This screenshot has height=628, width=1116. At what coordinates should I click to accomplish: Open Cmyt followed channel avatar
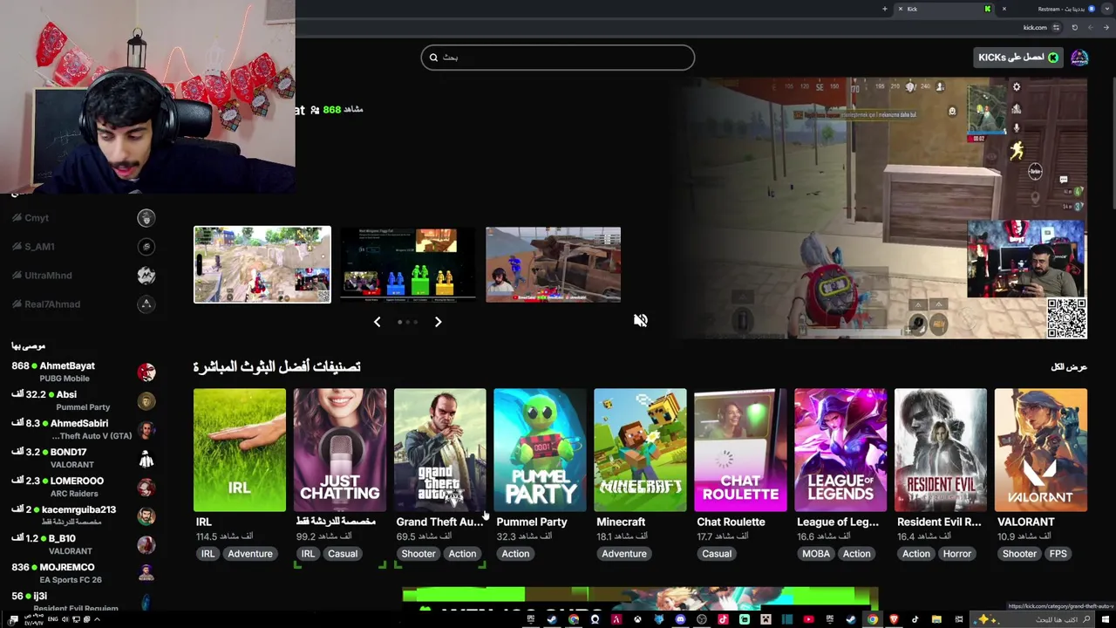point(146,218)
